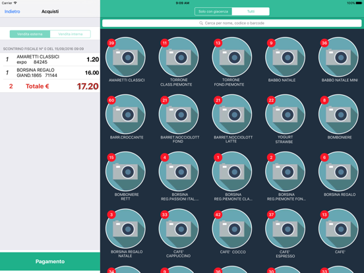Click the battery indicator in status bar

click(359, 3)
